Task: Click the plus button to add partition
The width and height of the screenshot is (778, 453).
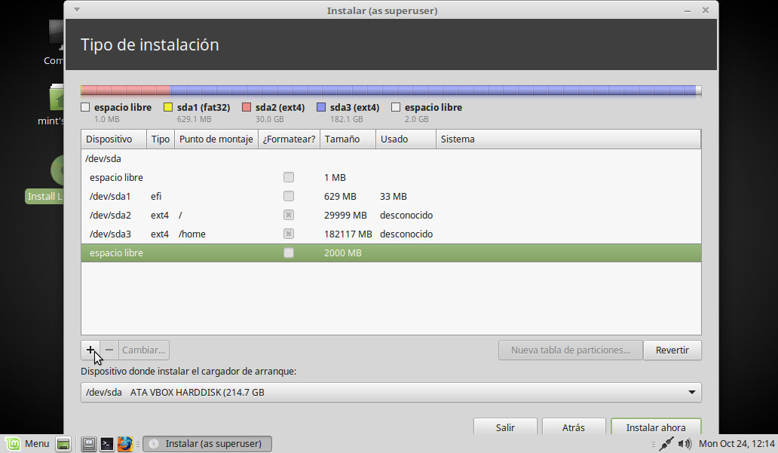Action: (90, 350)
